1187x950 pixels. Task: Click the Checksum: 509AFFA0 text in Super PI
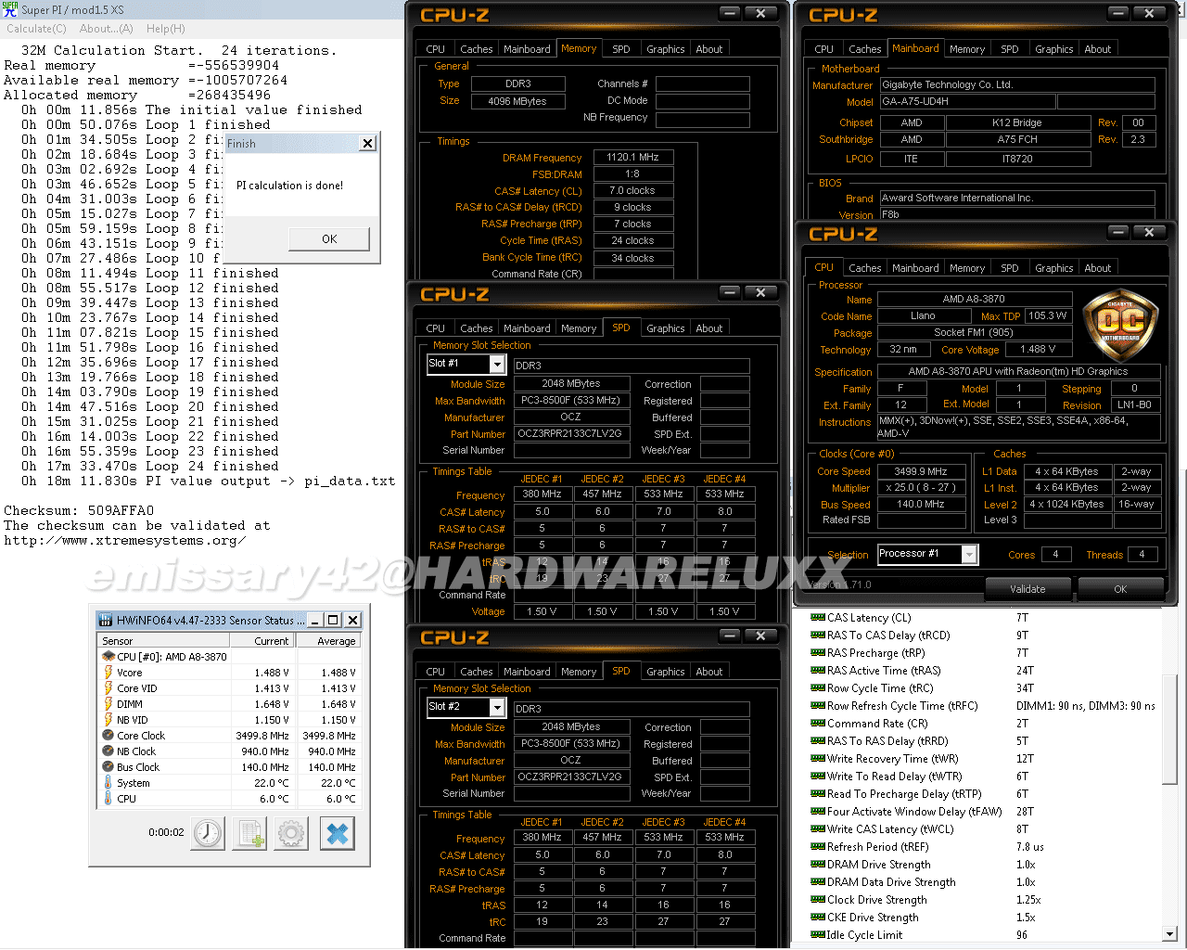79,510
